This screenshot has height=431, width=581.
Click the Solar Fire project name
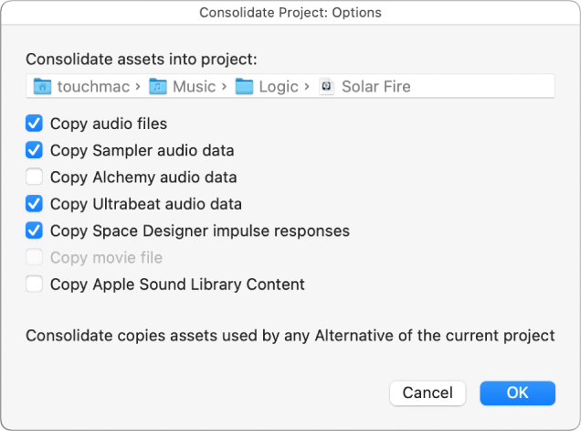(375, 87)
